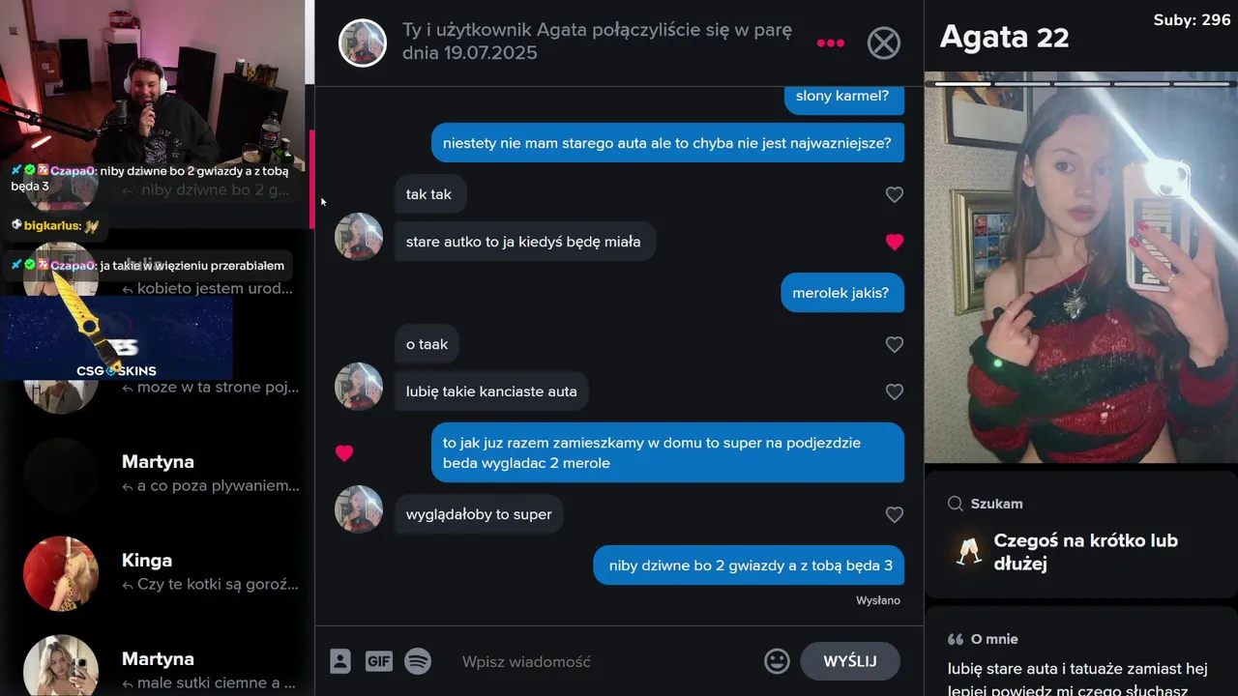Unlike the "stare autko" message red heart
1238x696 pixels.
pos(895,242)
